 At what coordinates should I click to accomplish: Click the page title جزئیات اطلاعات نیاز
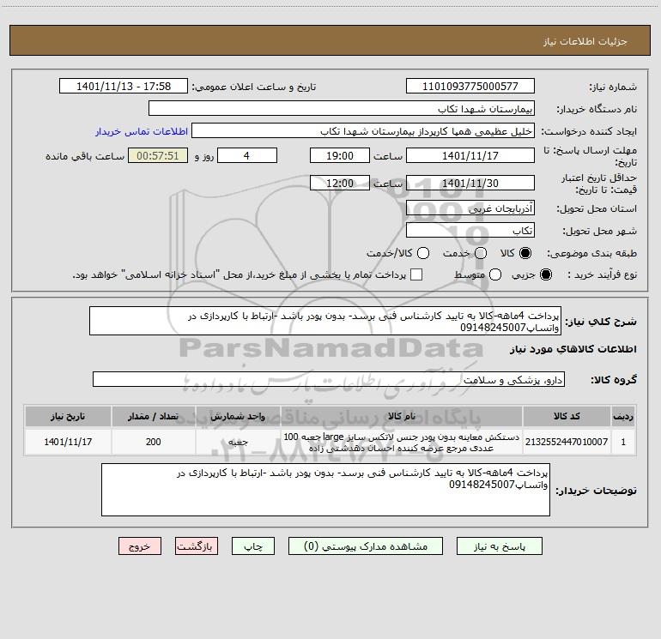pyautogui.click(x=585, y=41)
